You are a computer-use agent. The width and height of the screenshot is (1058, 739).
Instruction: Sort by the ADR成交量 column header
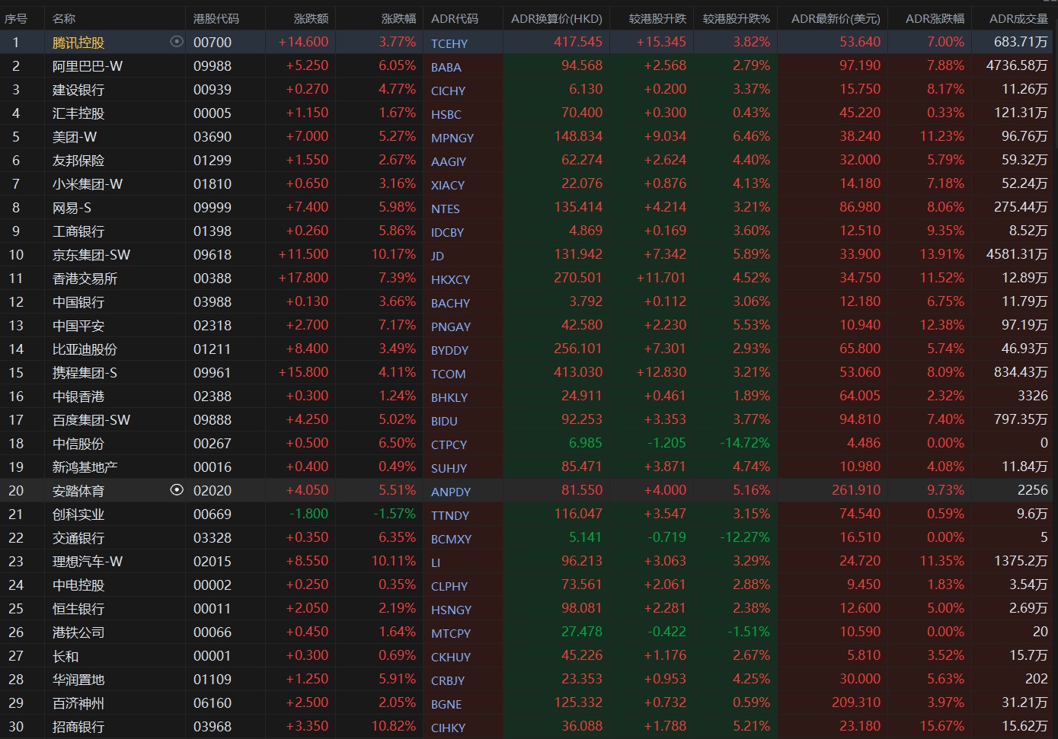click(x=1018, y=18)
